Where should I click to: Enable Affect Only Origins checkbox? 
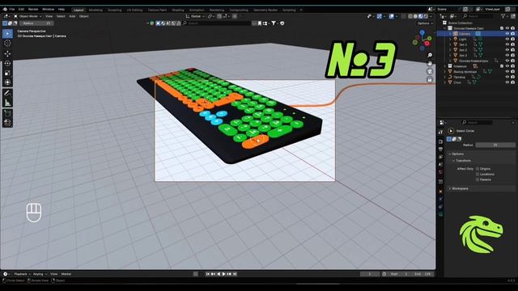(x=478, y=169)
